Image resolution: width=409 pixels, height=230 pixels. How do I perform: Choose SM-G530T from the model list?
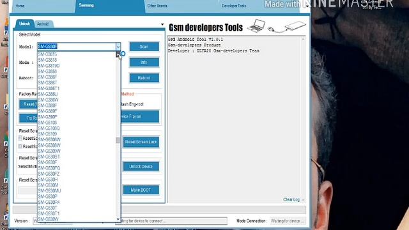tap(77, 208)
